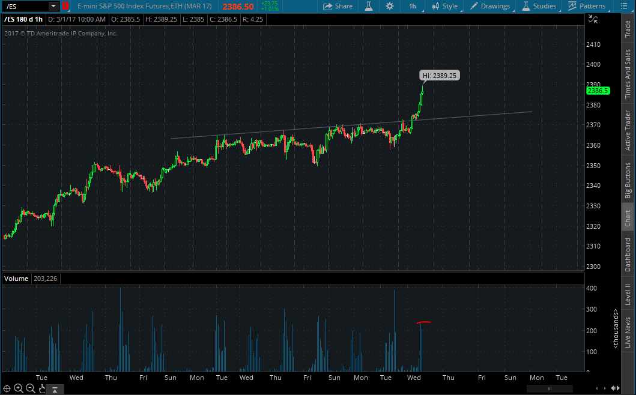This screenshot has height=395, width=636.
Task: Click the volume value 203,226
Action: [x=45, y=279]
